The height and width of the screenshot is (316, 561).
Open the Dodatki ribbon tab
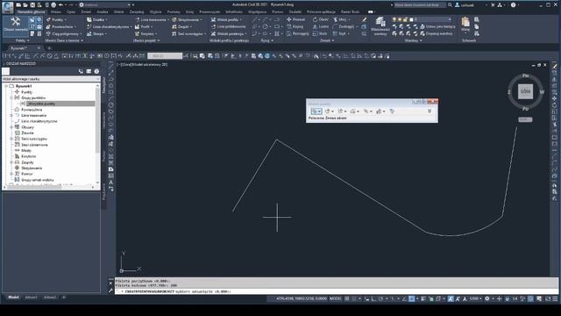pyautogui.click(x=295, y=11)
